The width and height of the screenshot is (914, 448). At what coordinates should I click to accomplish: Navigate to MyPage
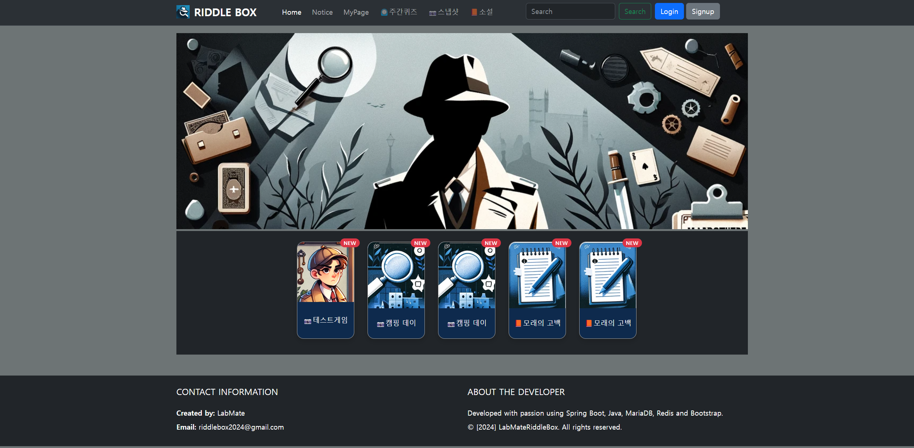pos(356,12)
